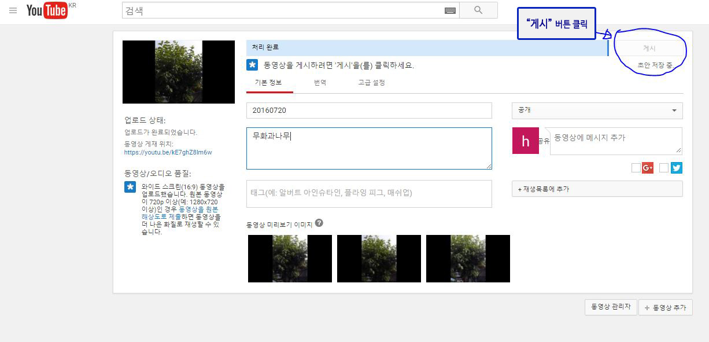709x342 pixels.
Task: Click the 동영상 관리자 button
Action: point(611,307)
